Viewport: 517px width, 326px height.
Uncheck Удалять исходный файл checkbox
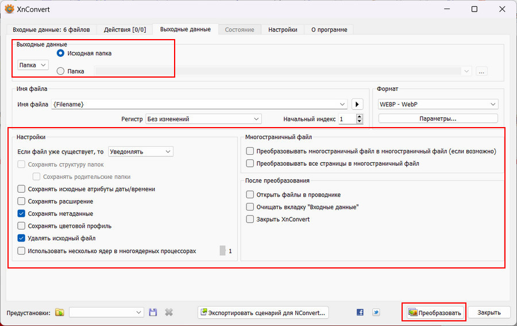(x=21, y=238)
